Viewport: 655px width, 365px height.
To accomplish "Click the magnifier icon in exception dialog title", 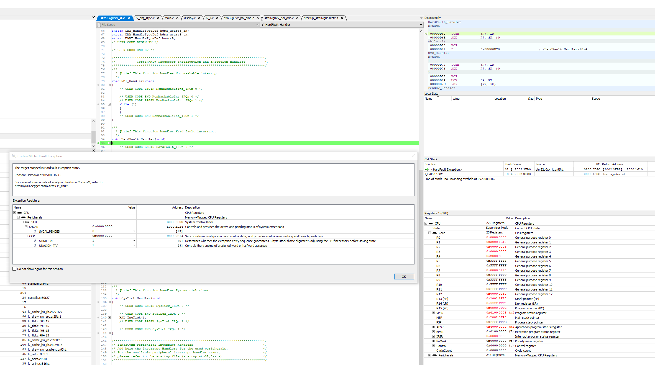I will click(14, 156).
